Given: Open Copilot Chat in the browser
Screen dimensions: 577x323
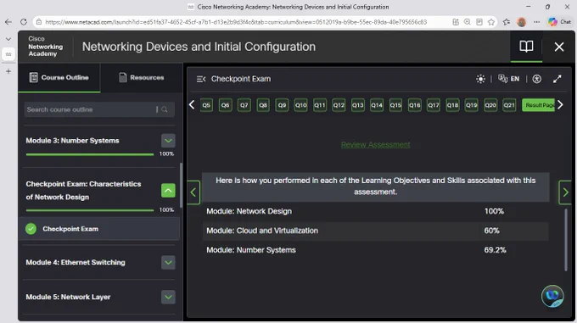Looking at the screenshot, I should pyautogui.click(x=559, y=22).
